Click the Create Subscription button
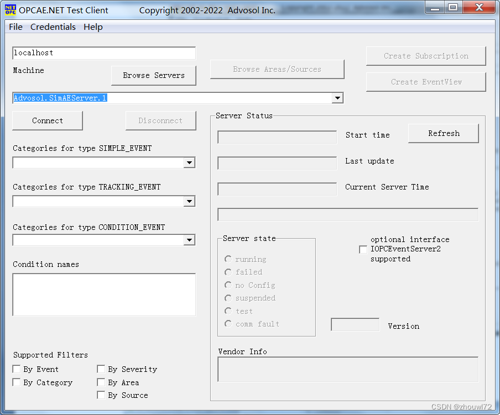The width and height of the screenshot is (500, 415). 426,56
